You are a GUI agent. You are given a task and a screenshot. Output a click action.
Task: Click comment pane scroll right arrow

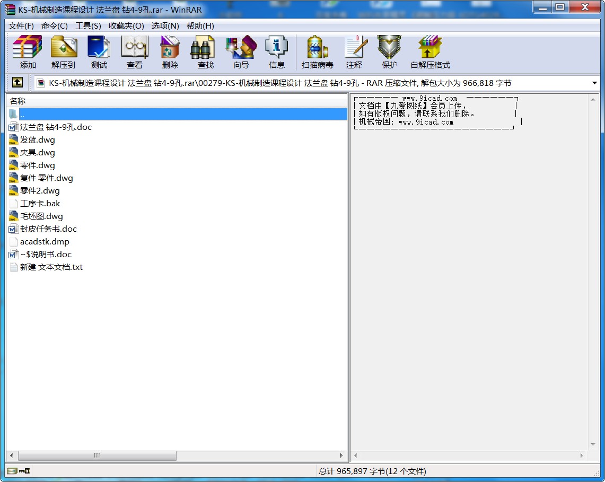click(582, 455)
